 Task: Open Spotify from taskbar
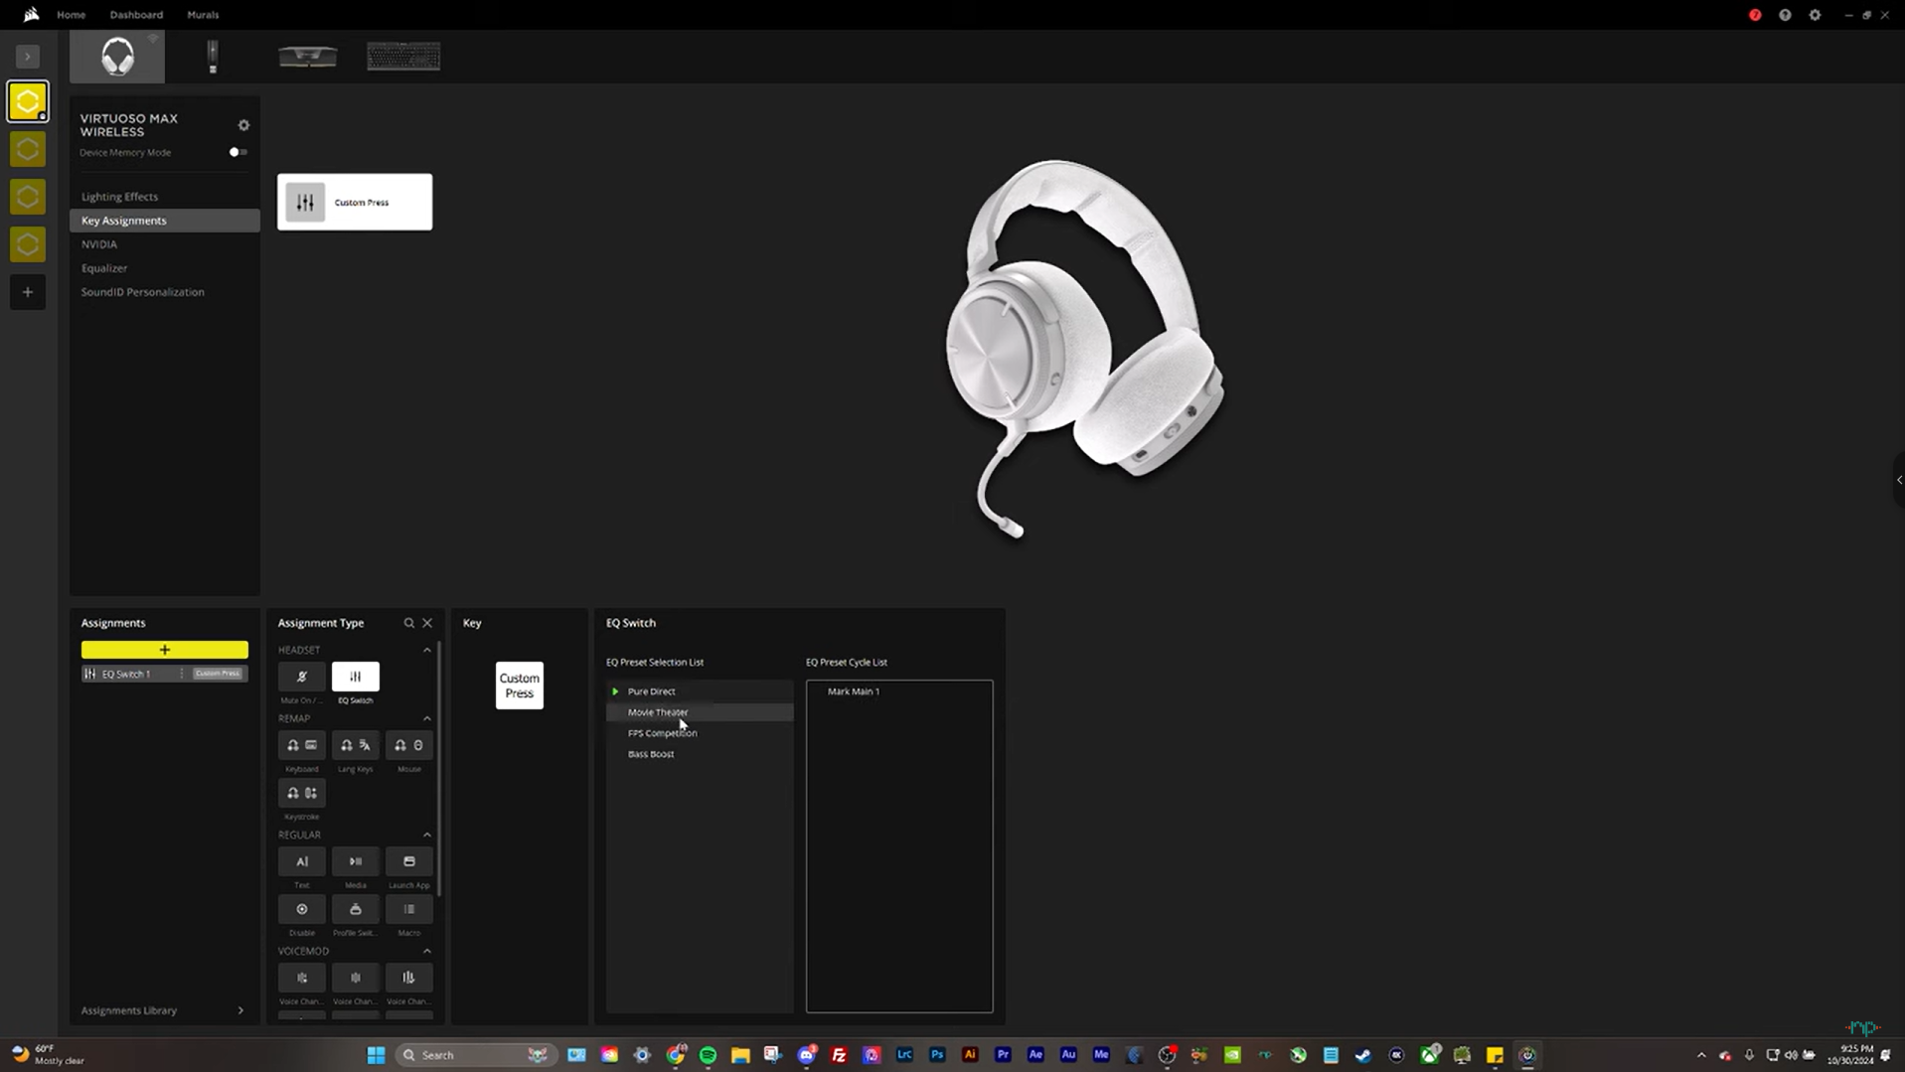point(708,1055)
